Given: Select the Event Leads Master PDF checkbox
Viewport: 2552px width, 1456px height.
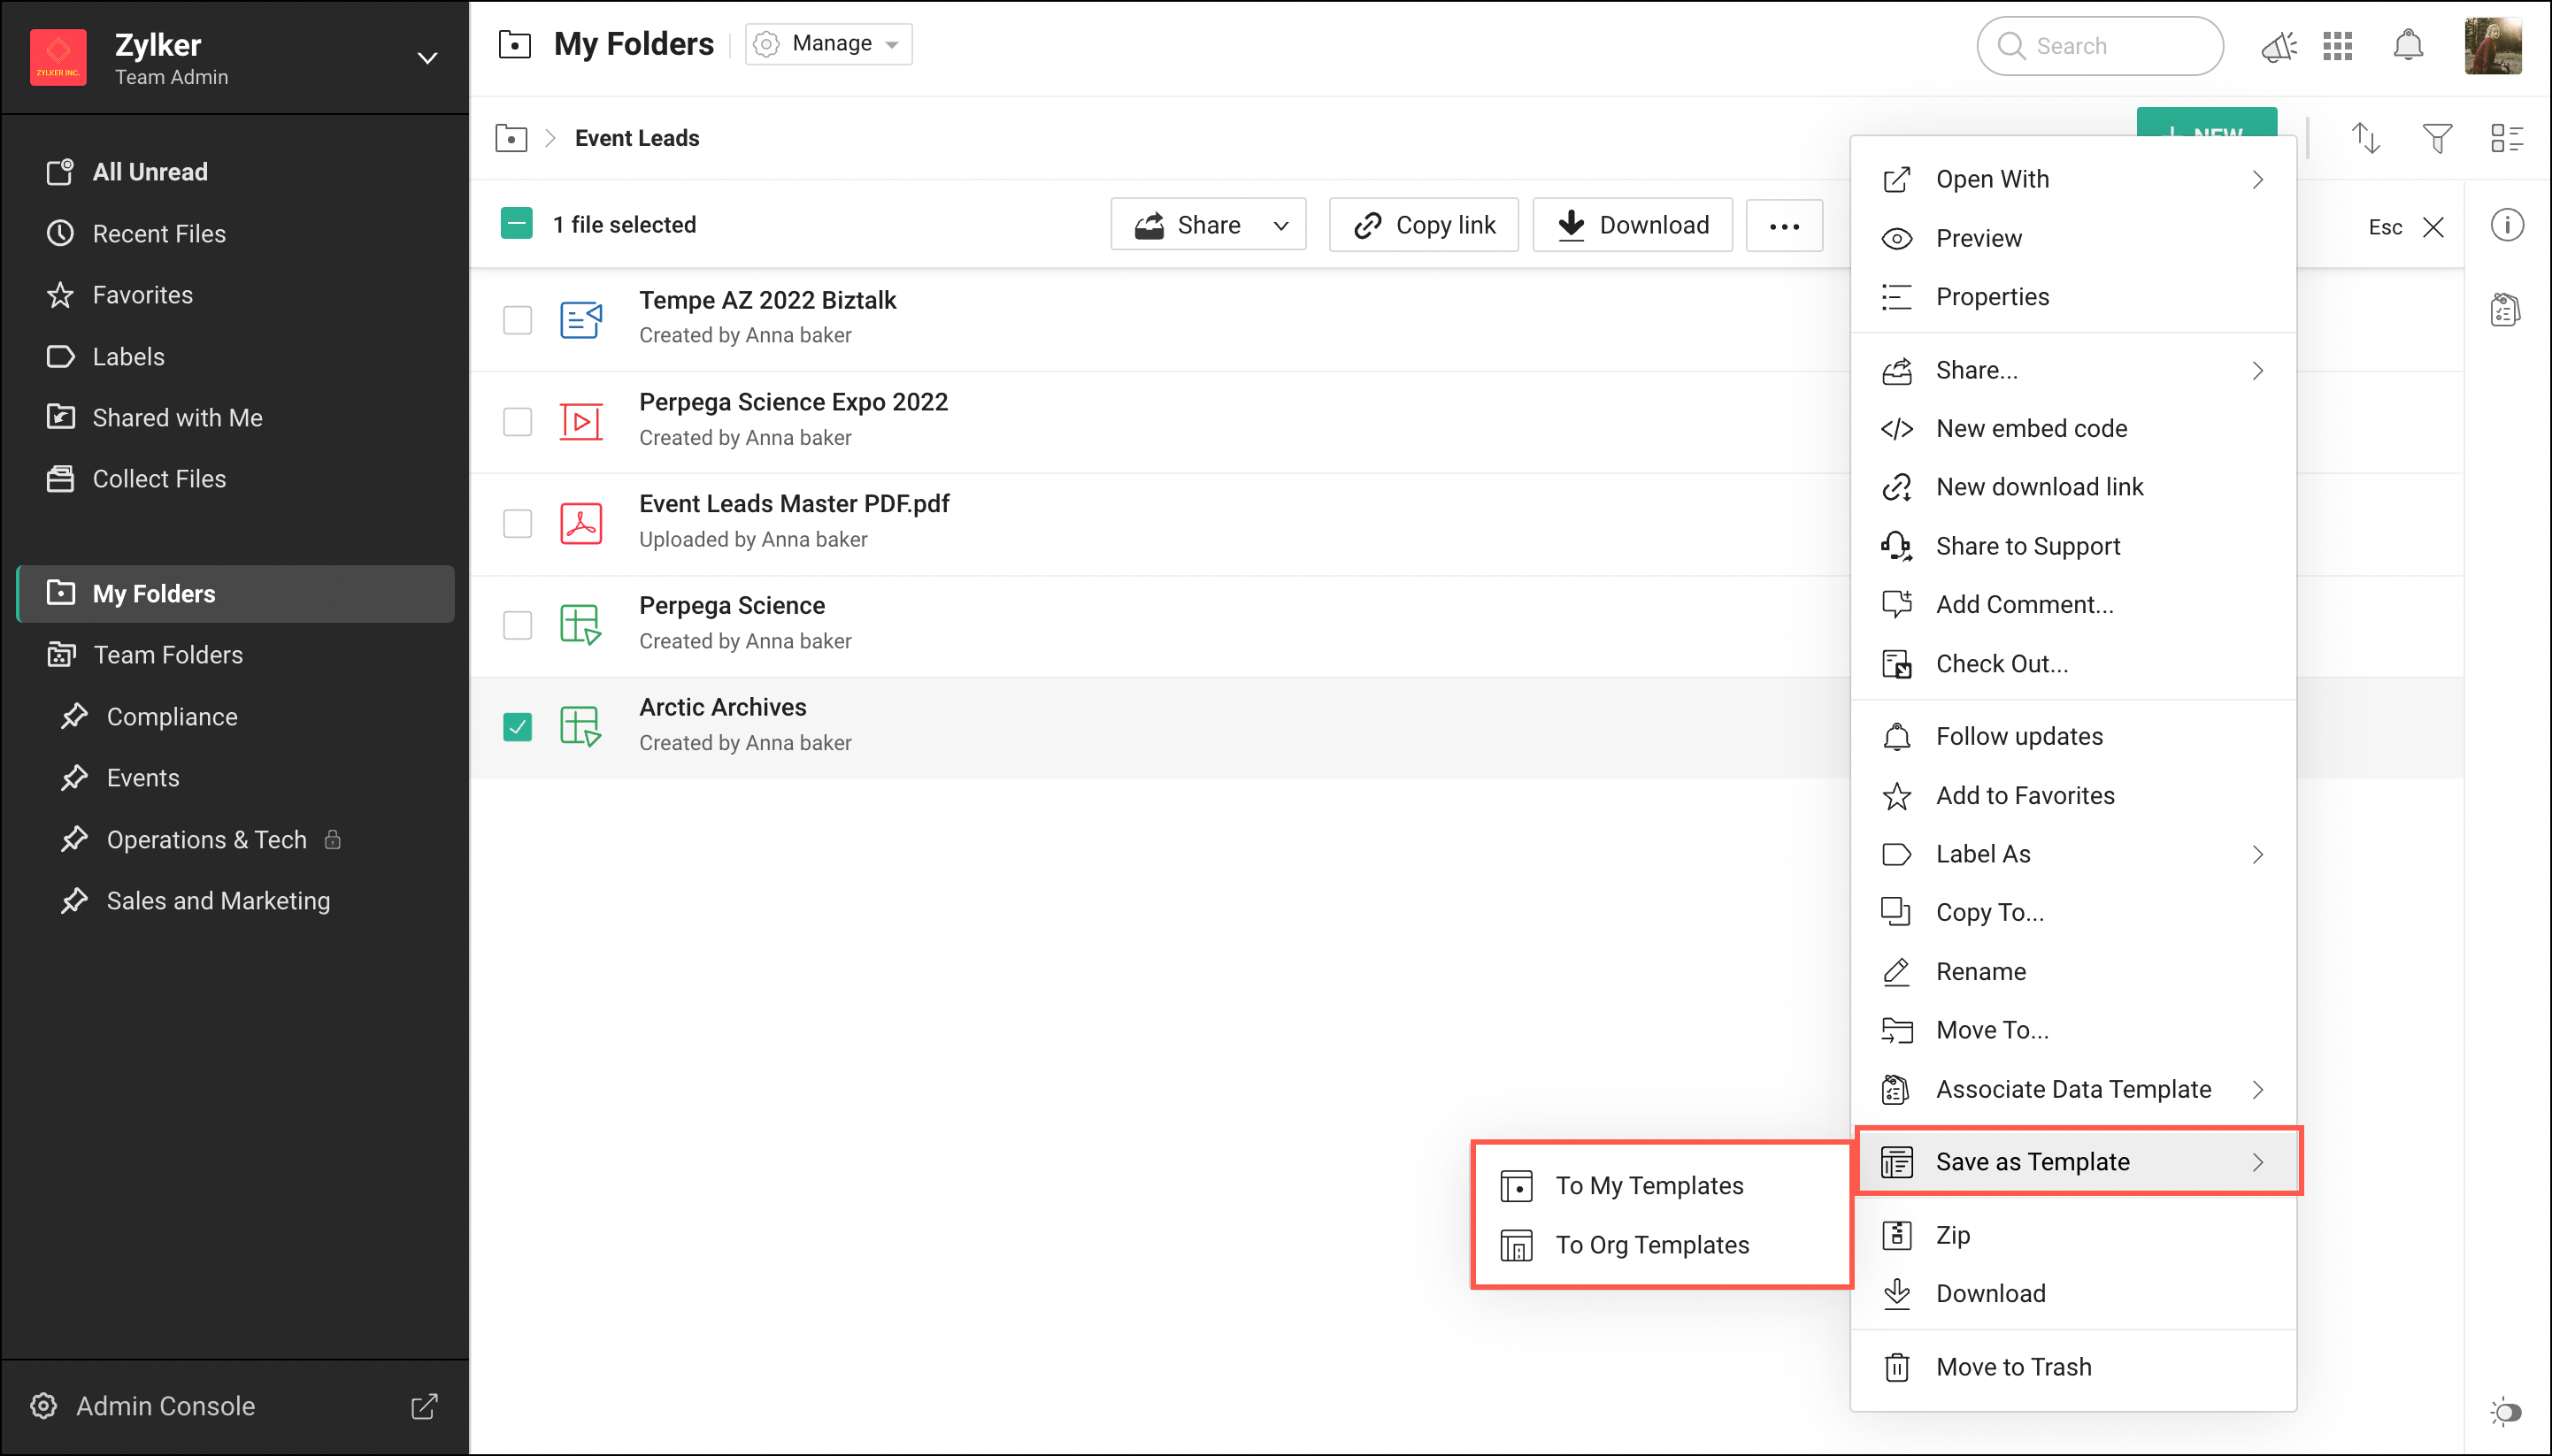Looking at the screenshot, I should 517,523.
